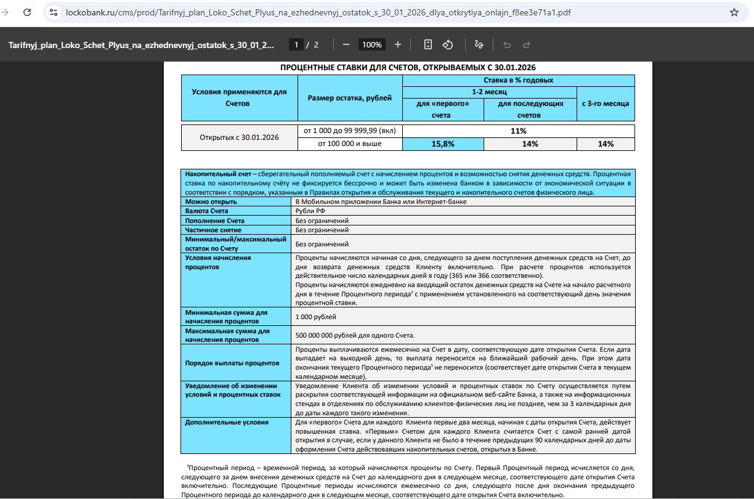Reload the page with the refresh icon
This screenshot has width=754, height=499.
click(27, 12)
